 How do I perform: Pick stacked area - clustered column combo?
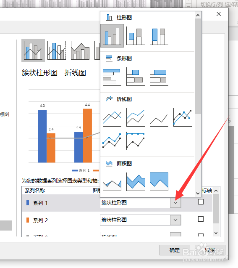80,50
